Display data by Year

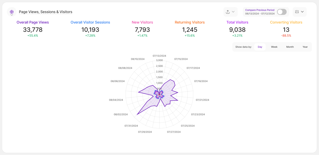click(305, 47)
